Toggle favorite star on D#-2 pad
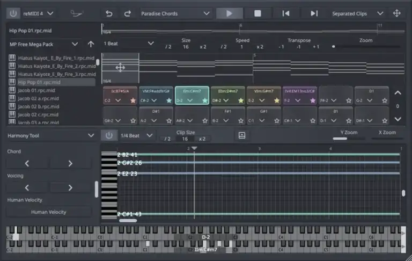412x261 pixels. pyautogui.click(x=241, y=100)
